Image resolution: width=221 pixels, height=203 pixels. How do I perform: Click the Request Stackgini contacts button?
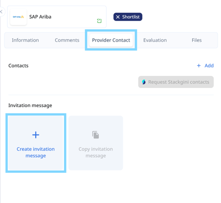pos(176,82)
